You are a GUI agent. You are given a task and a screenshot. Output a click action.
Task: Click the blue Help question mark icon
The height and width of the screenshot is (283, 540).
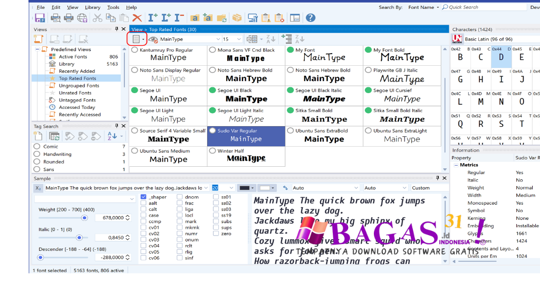click(310, 18)
